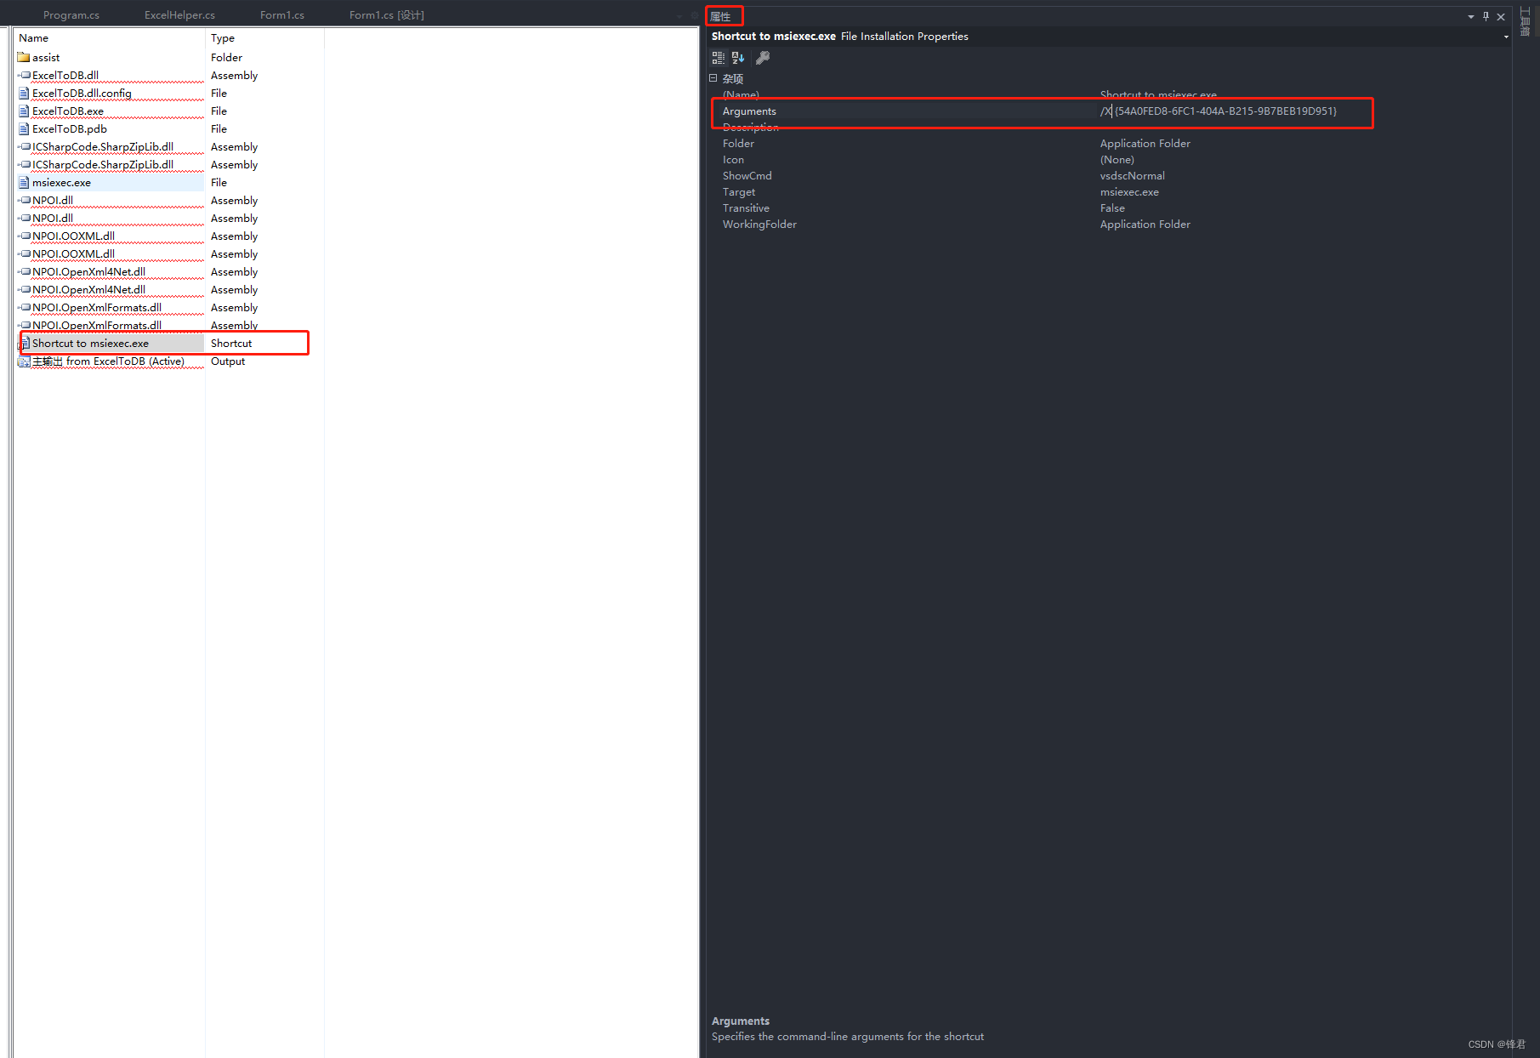Viewport: 1540px width, 1058px height.
Task: Click the ExcelToDB.dll assembly icon
Action: point(24,75)
